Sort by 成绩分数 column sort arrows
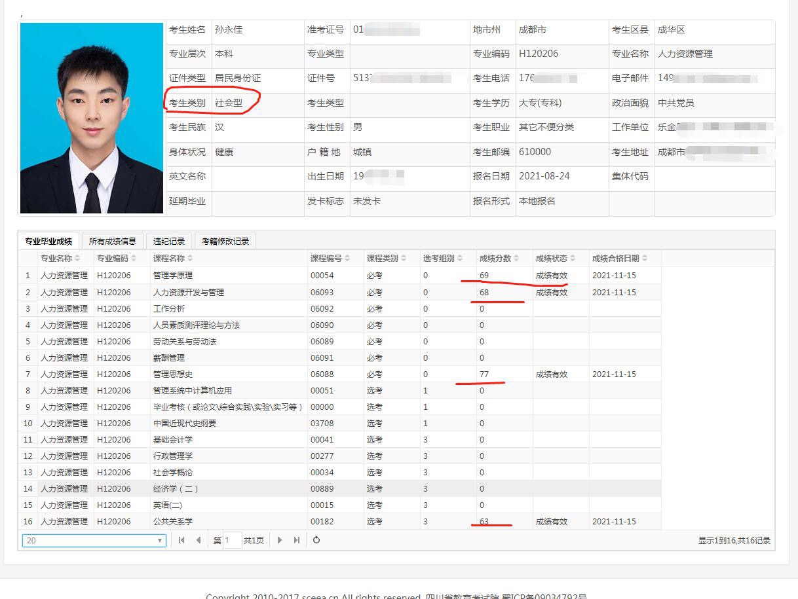 pos(517,259)
